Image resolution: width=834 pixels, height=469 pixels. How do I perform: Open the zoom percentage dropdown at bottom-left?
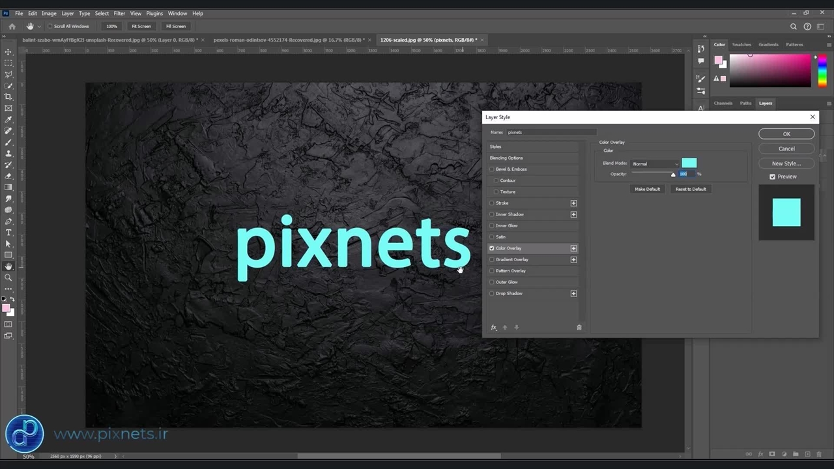(29, 457)
